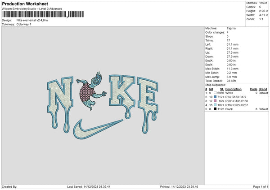Click the blue swatch for R74 G133 B177
This screenshot has width=270, height=190.
(x=215, y=97)
